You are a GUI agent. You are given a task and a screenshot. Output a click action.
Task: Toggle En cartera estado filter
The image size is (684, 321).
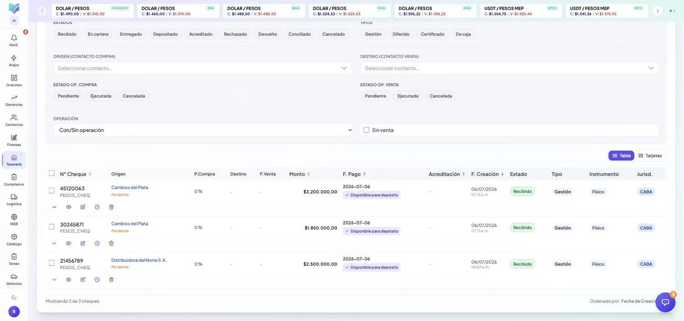coord(98,34)
